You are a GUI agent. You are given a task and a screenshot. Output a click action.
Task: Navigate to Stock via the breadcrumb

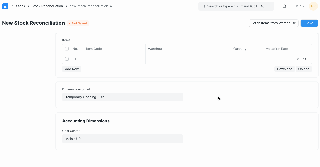(x=20, y=6)
